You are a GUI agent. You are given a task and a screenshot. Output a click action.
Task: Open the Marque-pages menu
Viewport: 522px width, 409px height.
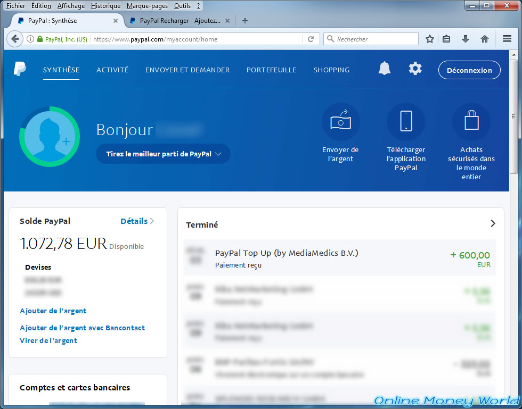click(147, 6)
